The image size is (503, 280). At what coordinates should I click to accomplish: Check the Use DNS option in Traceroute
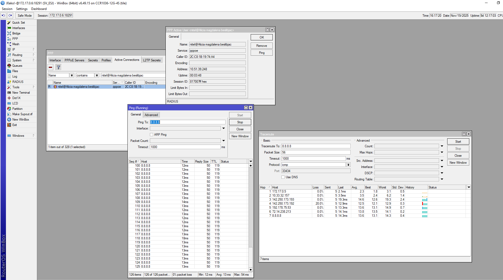point(283,177)
